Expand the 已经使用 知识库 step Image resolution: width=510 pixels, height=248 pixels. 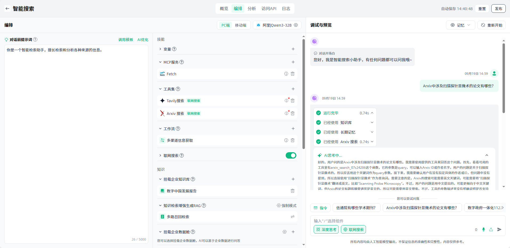(x=372, y=123)
